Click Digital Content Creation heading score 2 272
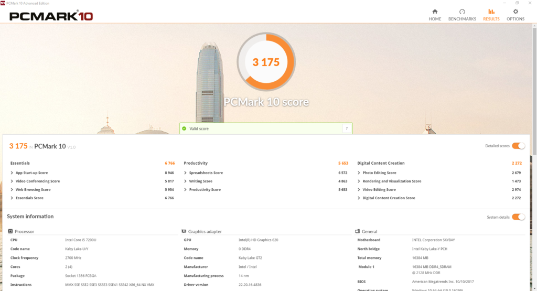 pos(517,163)
